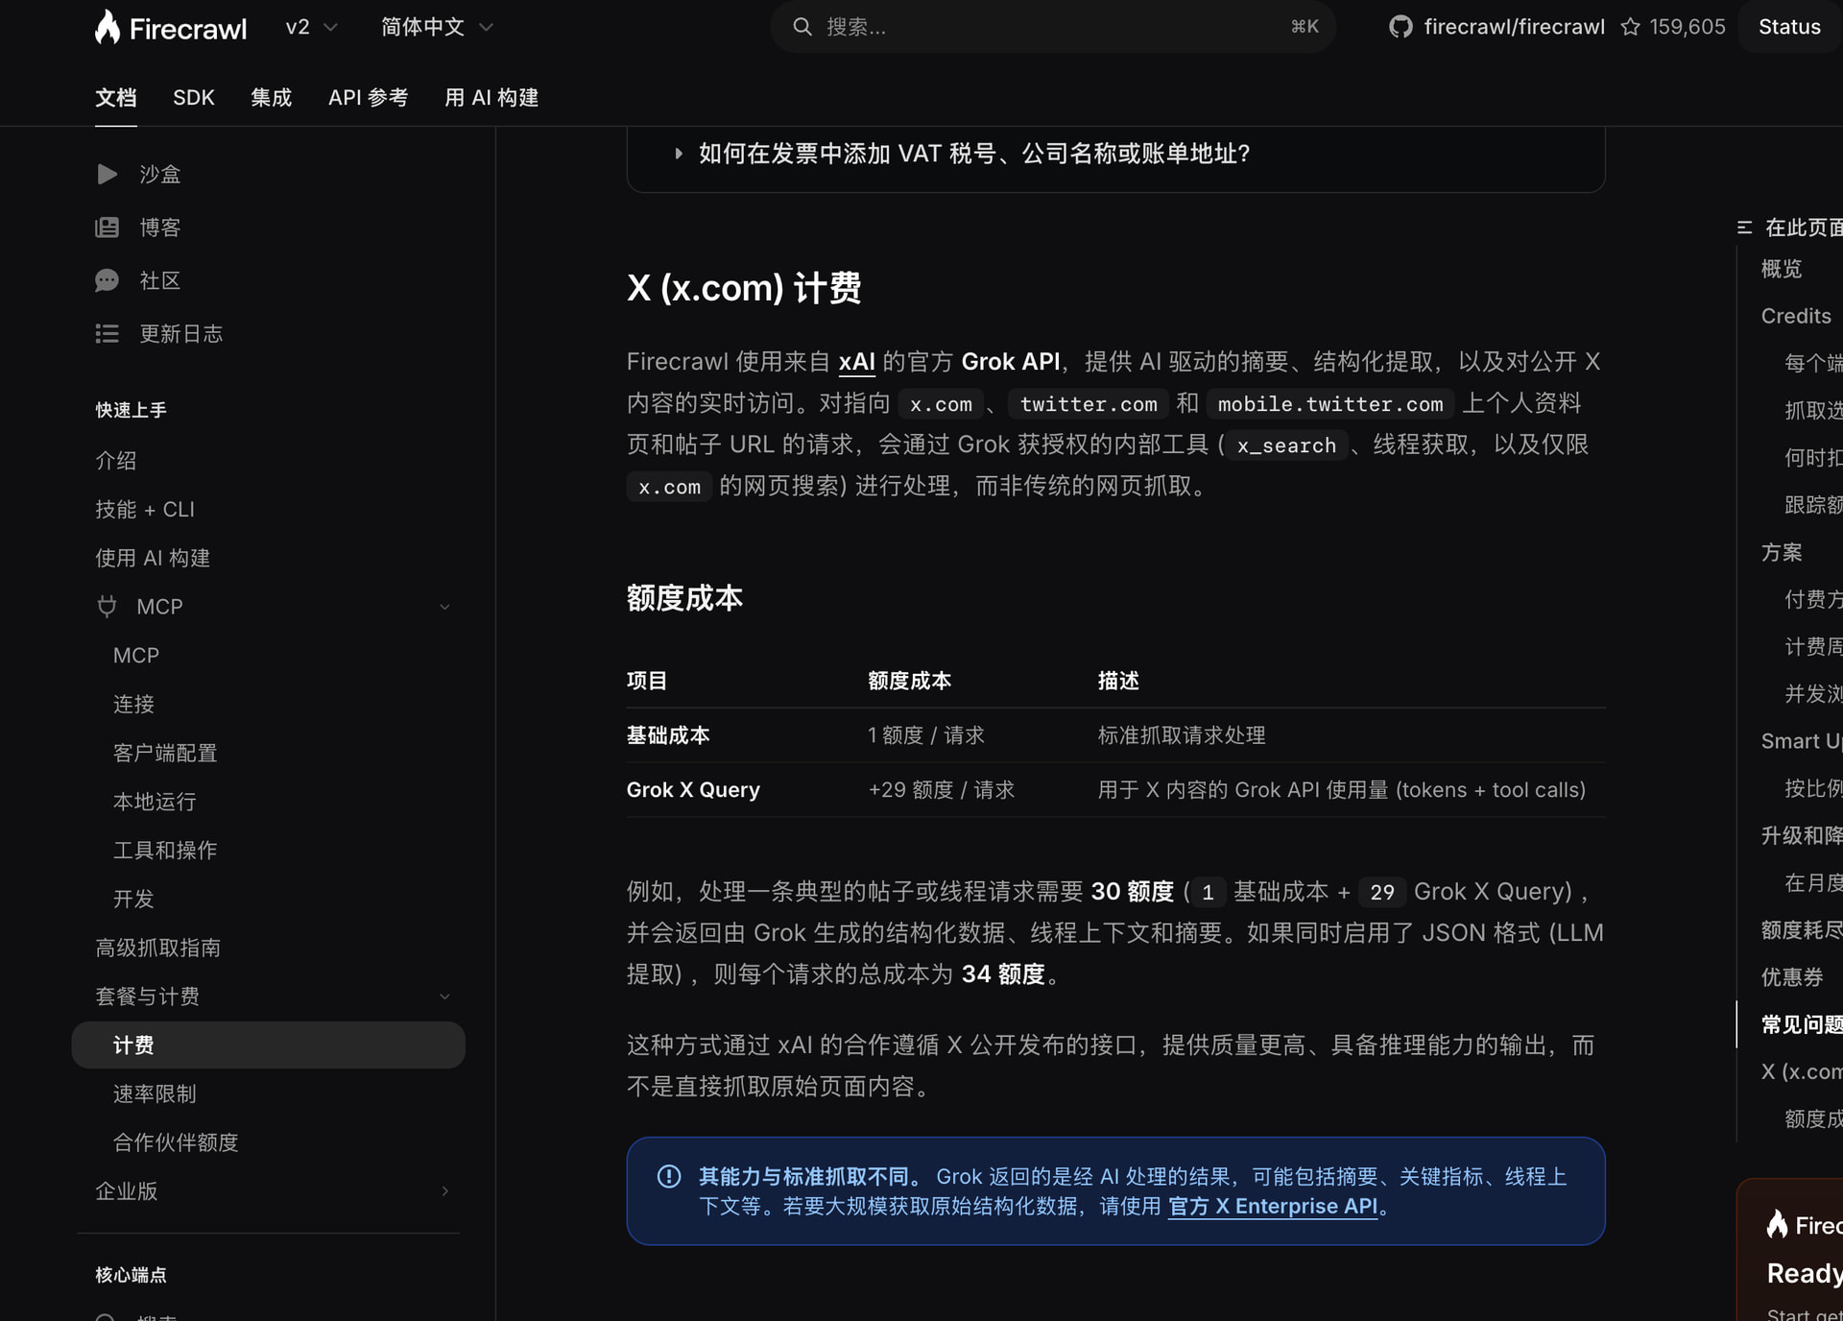Image resolution: width=1843 pixels, height=1321 pixels.
Task: Focus the 搜索 search field
Action: tap(1053, 27)
